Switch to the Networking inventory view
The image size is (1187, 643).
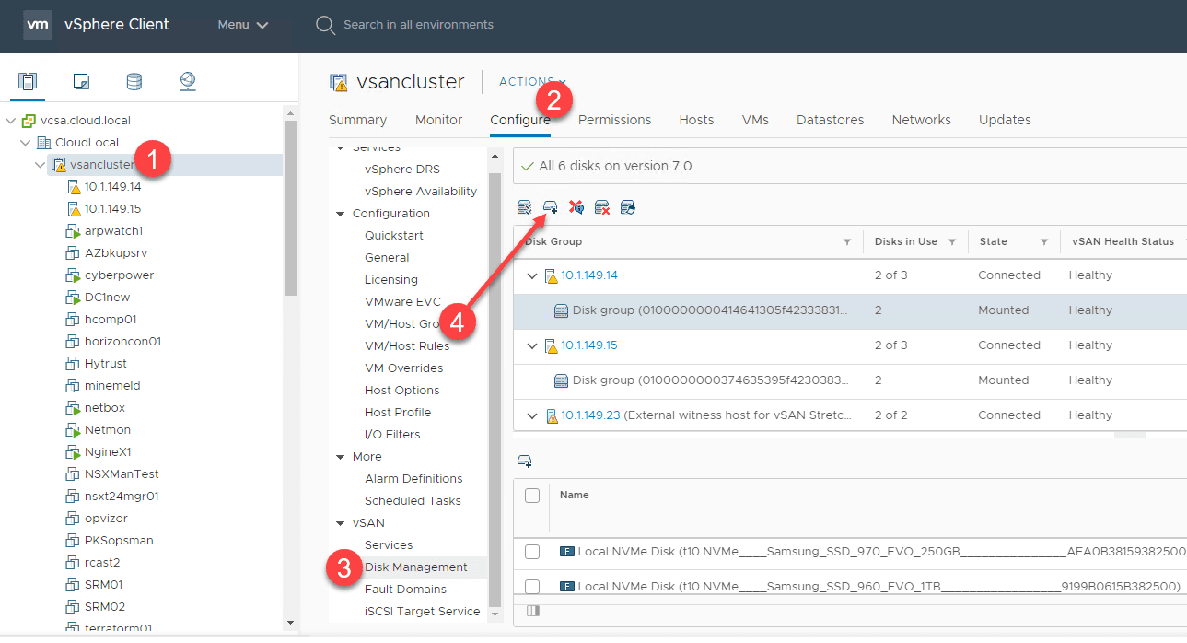click(188, 81)
